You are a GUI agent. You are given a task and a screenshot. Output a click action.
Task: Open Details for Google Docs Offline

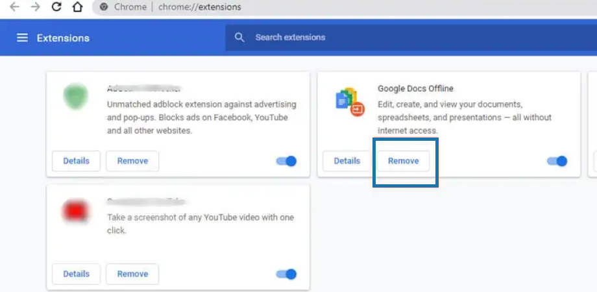click(347, 161)
